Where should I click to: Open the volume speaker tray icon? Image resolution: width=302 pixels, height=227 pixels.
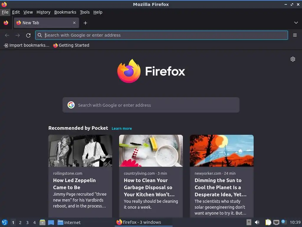(x=257, y=222)
